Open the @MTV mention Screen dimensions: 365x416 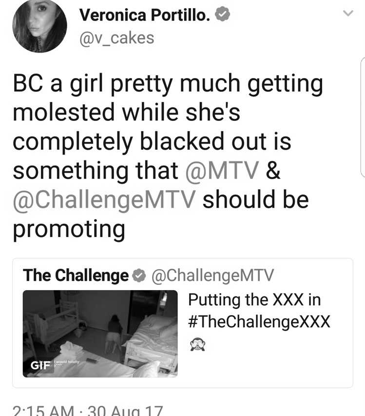(x=222, y=170)
